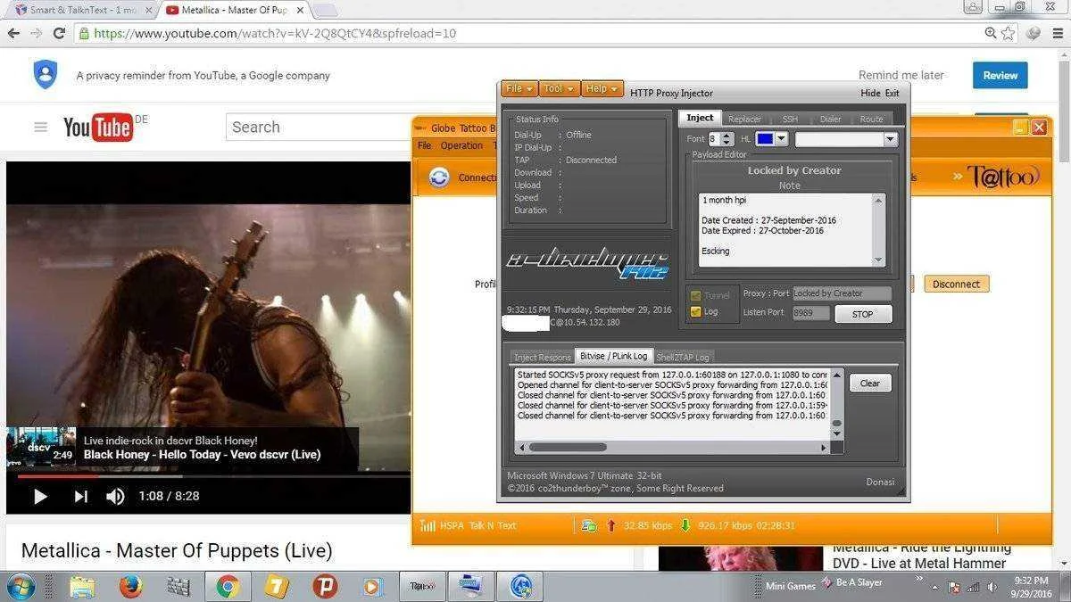Screen dimensions: 1071x602
Task: Open the Operation menu in Globe Tattoo
Action: tap(461, 145)
